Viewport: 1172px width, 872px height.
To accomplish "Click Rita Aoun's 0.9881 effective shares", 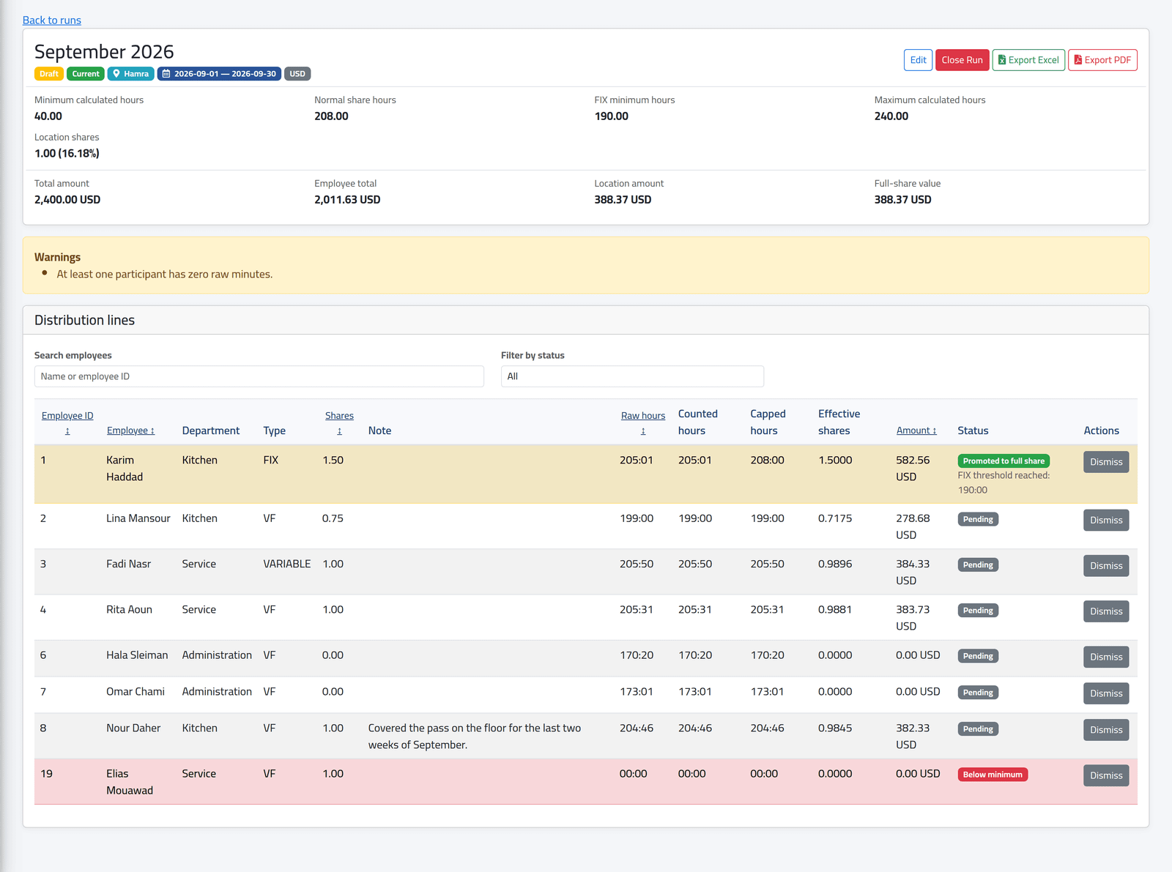I will [x=835, y=609].
